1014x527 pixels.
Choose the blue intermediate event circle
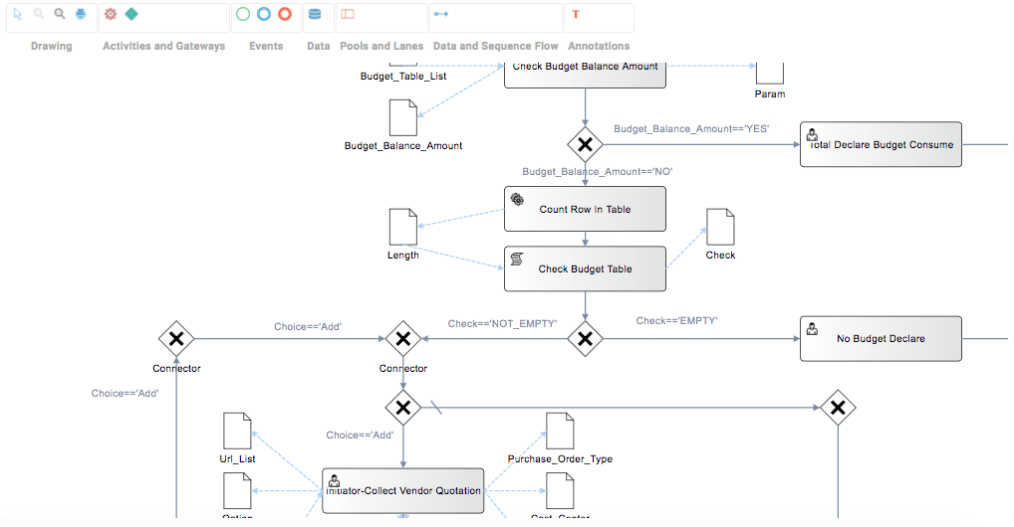[264, 14]
